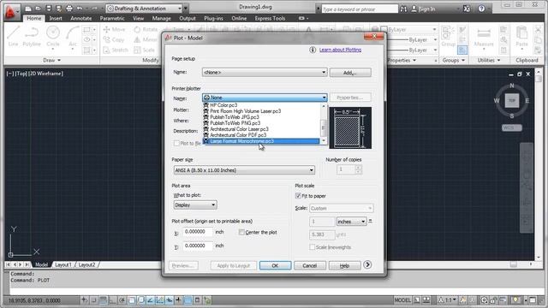This screenshot has width=548, height=308.
Task: Click the Move tool in Modify panel
Action: click(114, 30)
